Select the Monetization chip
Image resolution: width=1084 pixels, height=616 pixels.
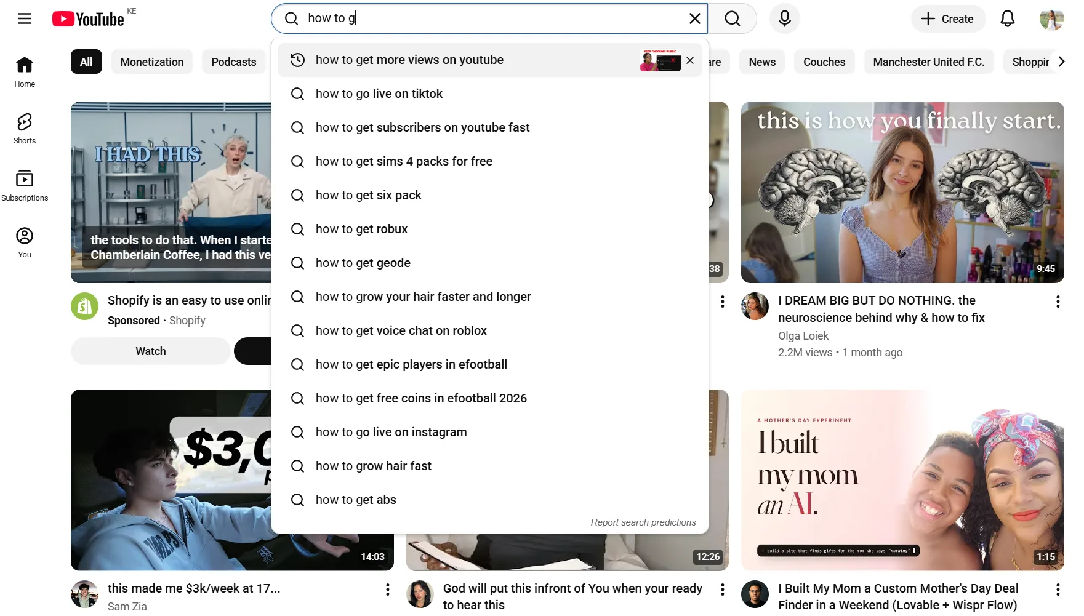[x=152, y=62]
